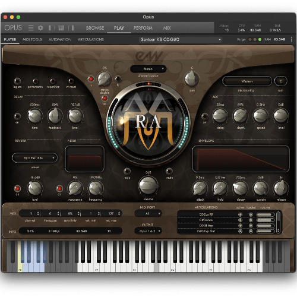Switch to the PLAY tab
The image size is (297, 297).
[x=119, y=28]
